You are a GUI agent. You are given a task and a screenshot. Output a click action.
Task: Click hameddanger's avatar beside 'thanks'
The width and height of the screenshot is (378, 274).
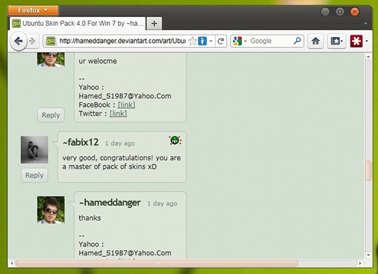click(51, 210)
